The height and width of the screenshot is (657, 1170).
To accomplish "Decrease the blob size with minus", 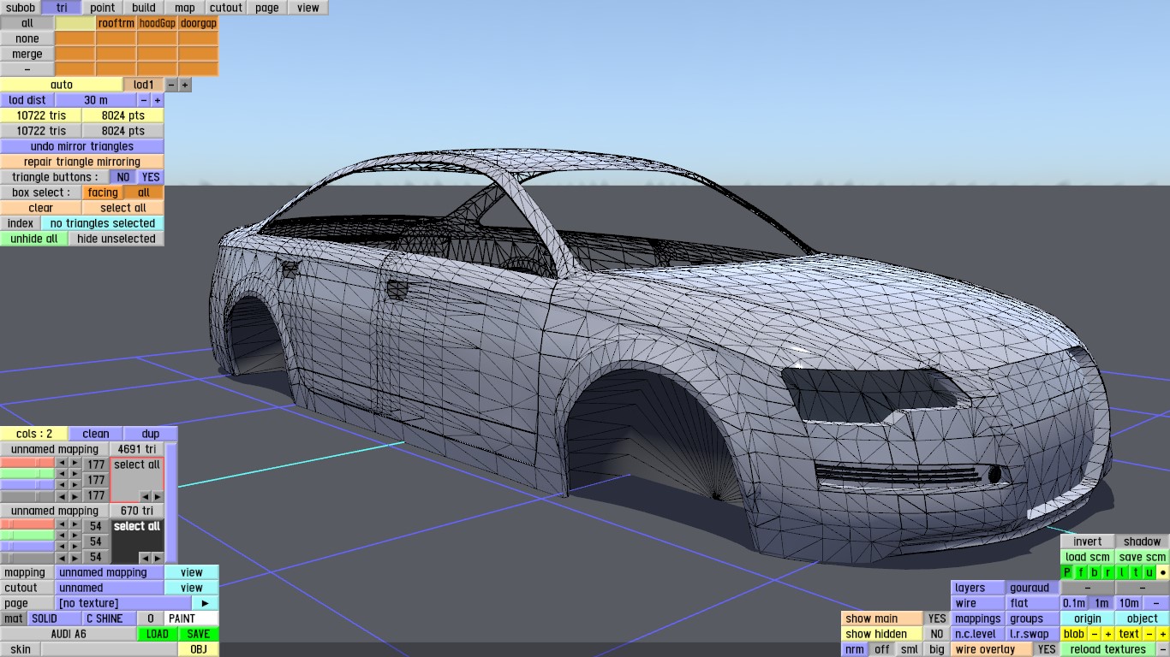I will pos(1095,634).
